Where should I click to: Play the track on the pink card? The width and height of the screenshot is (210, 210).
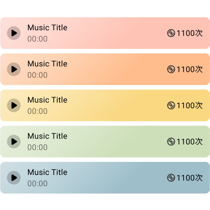pos(14,33)
